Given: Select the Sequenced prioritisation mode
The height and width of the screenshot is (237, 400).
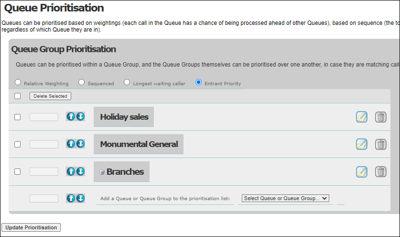Looking at the screenshot, I should tap(81, 82).
